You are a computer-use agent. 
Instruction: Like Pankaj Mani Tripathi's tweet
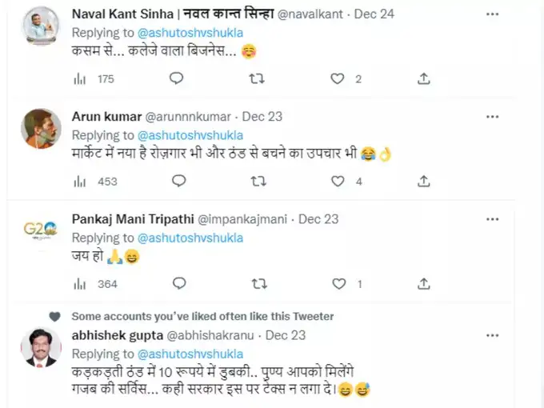pos(339,283)
